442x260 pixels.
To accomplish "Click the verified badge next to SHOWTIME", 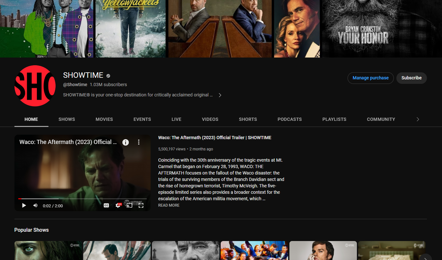I will click(x=108, y=76).
